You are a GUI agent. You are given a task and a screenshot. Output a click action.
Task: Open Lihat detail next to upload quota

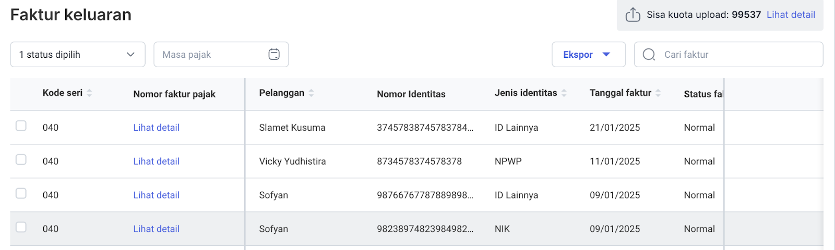pos(791,15)
